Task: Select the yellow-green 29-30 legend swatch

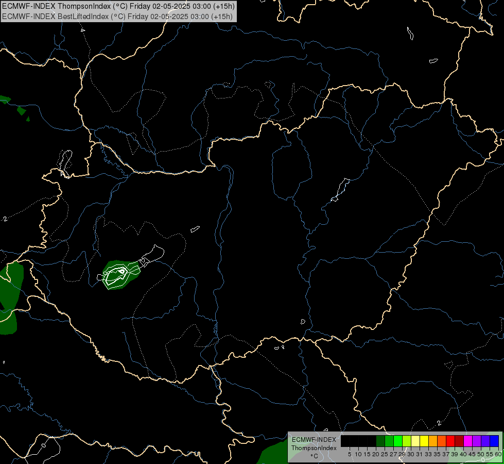Action: 407,441
